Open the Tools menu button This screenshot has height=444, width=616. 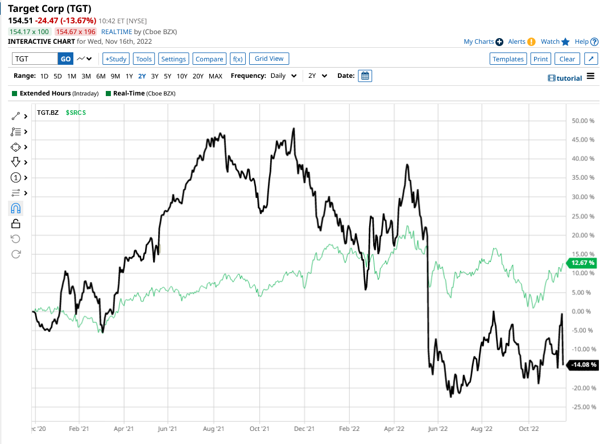coord(144,59)
